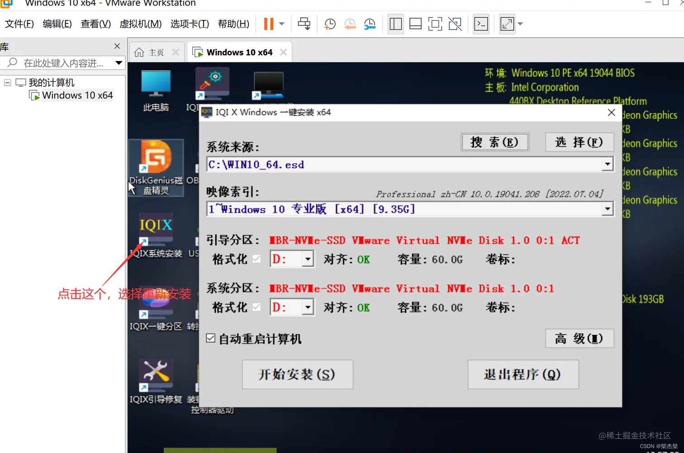Click the gear monitor desktop icon
This screenshot has height=453, width=684.
pos(212,84)
